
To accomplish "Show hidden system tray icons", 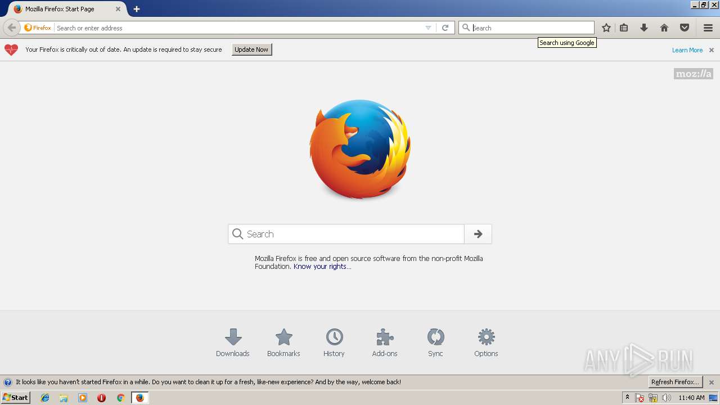I will tap(627, 398).
